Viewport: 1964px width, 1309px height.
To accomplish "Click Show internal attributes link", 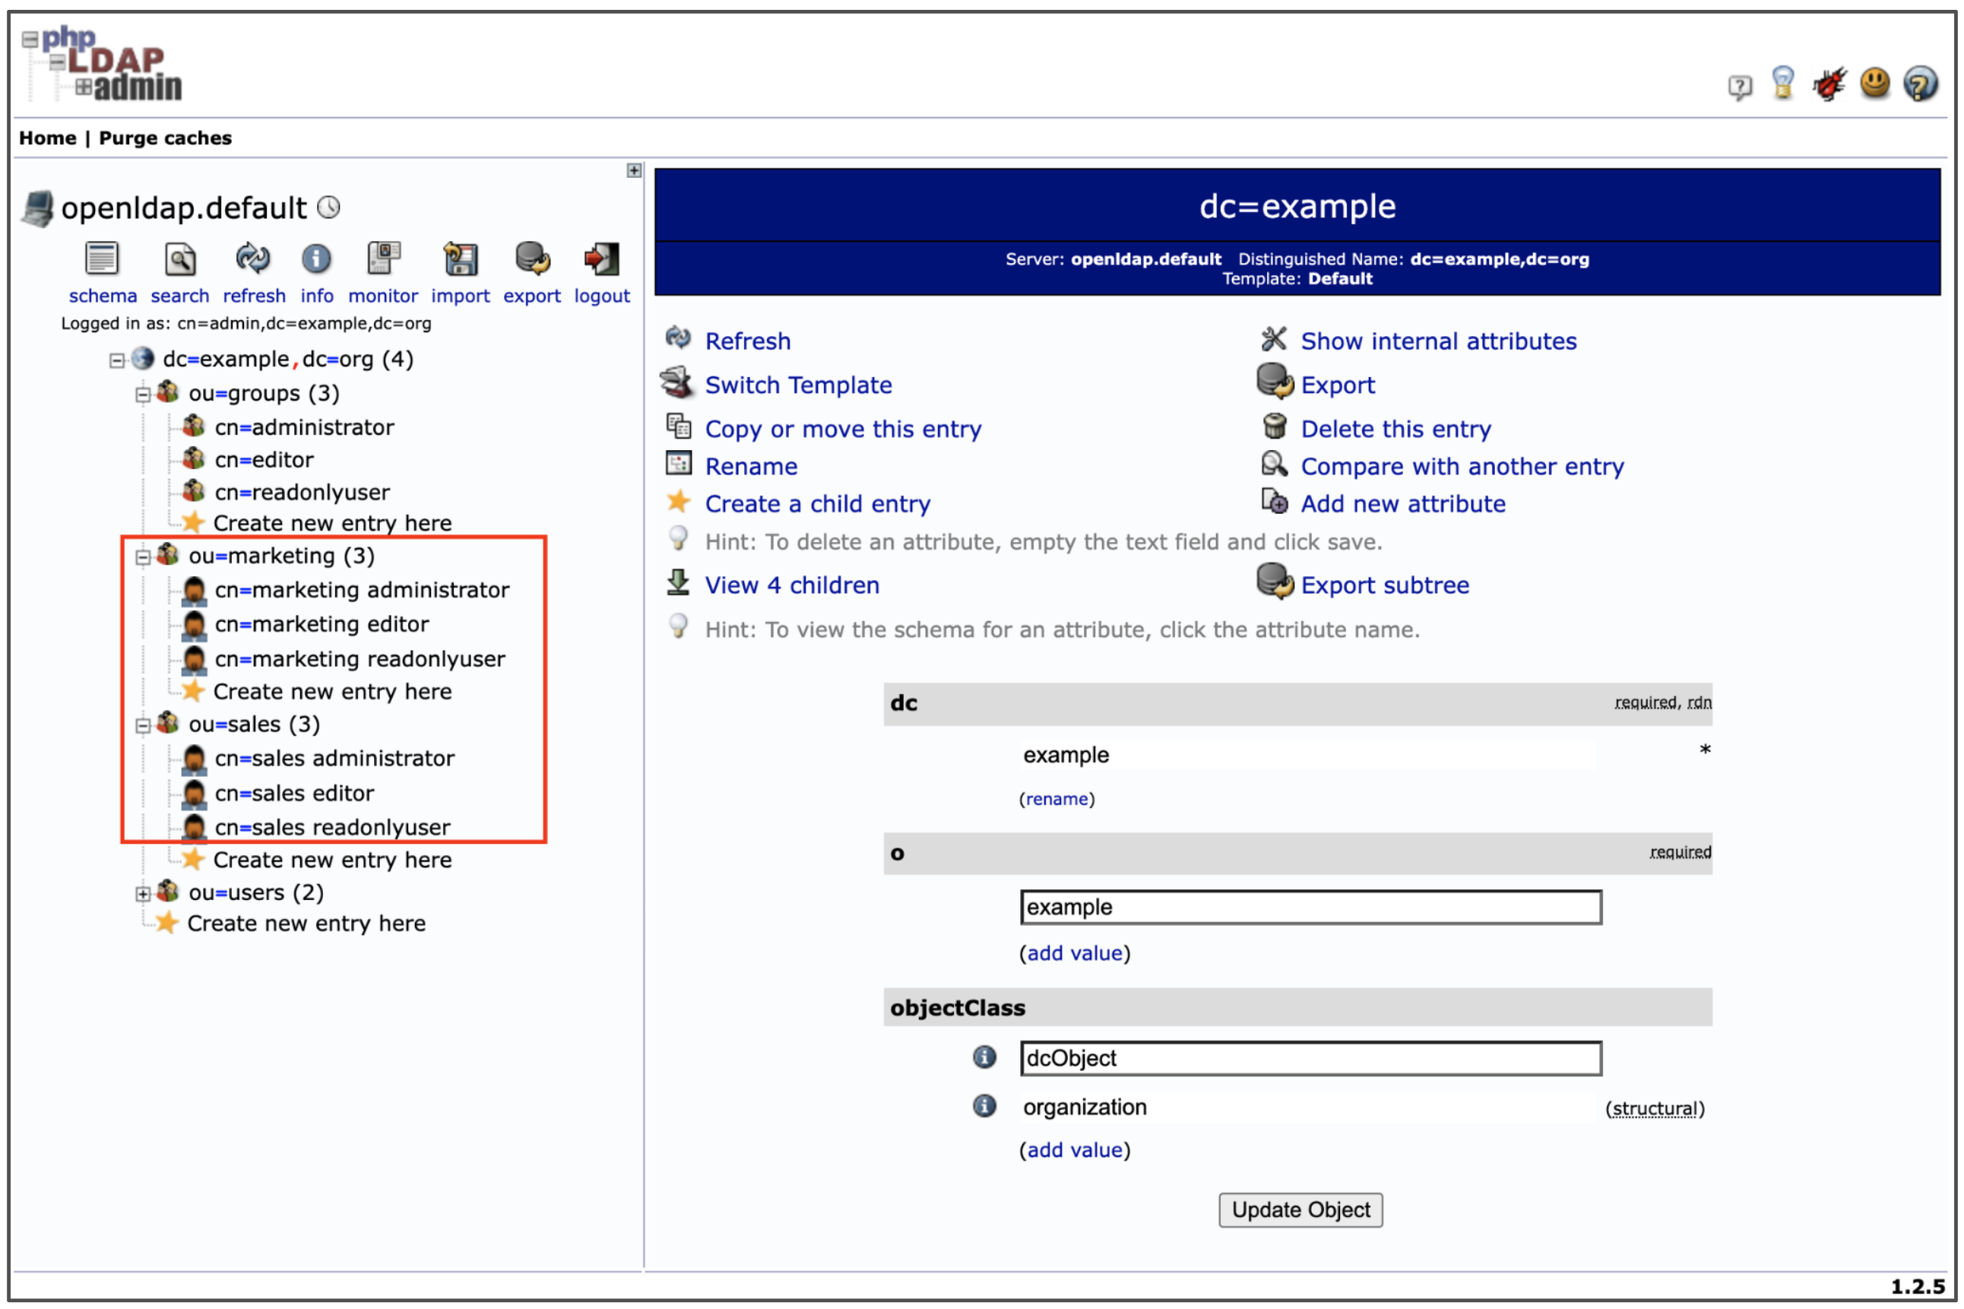I will pyautogui.click(x=1437, y=341).
